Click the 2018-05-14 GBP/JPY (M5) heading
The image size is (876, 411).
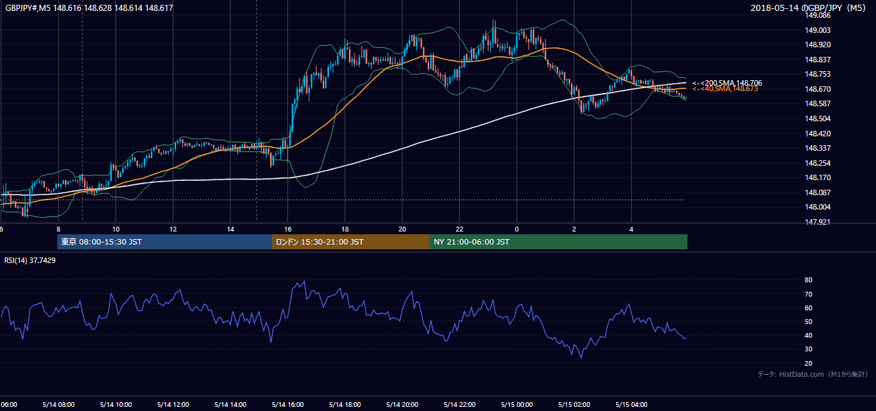coord(809,8)
